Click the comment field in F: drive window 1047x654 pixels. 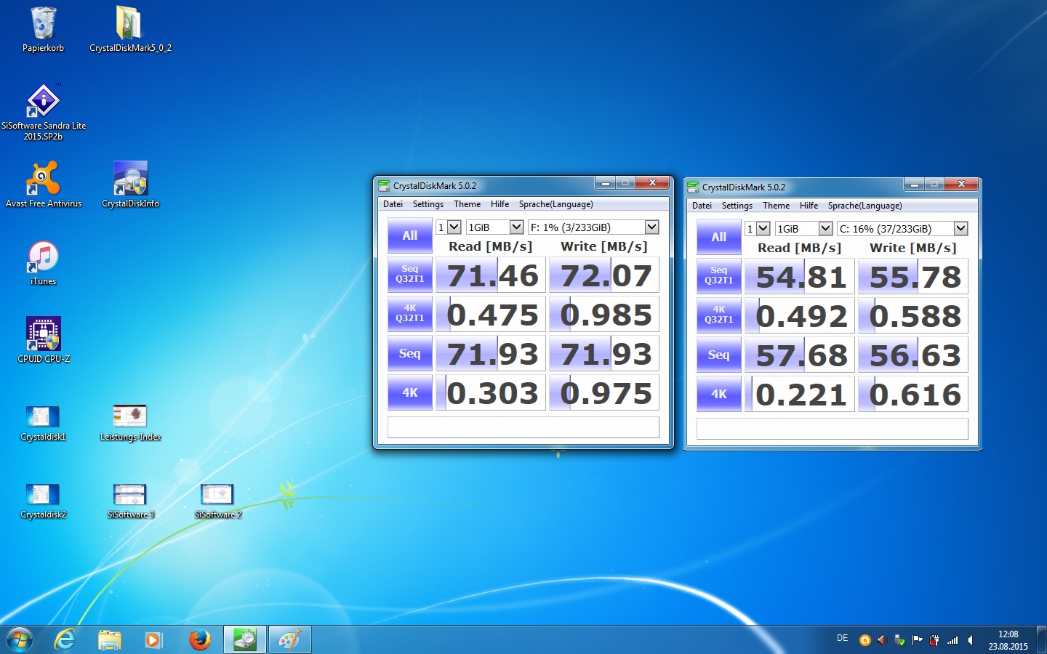pyautogui.click(x=523, y=427)
